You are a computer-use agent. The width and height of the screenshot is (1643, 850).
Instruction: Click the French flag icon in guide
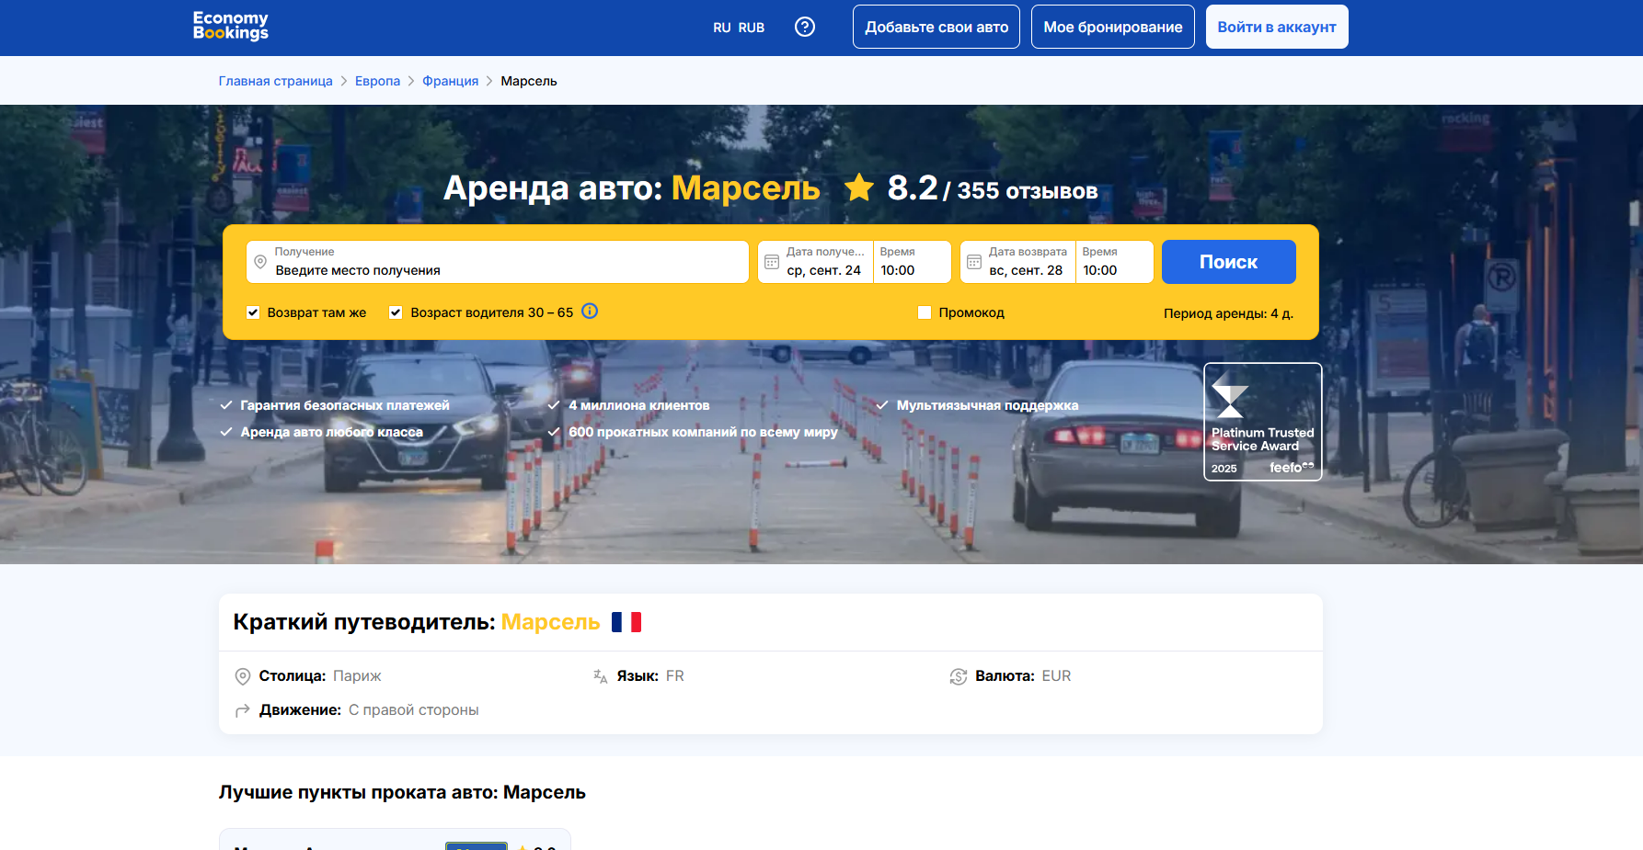coord(626,622)
